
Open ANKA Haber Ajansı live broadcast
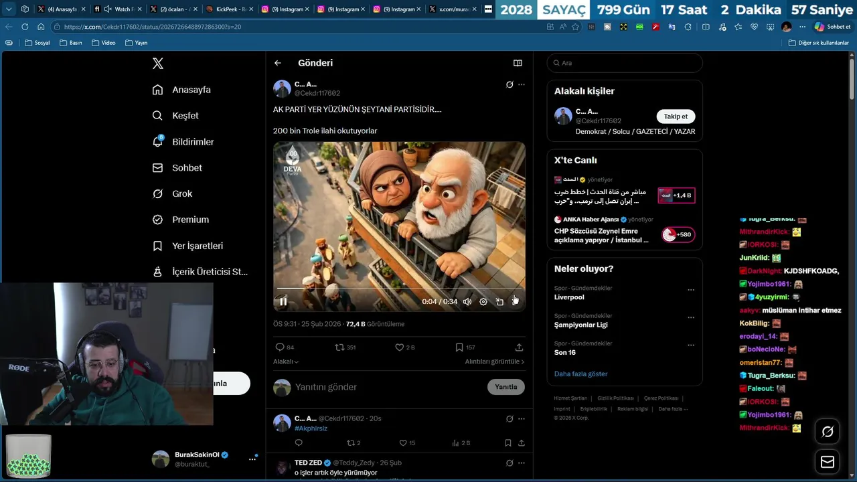[625, 230]
